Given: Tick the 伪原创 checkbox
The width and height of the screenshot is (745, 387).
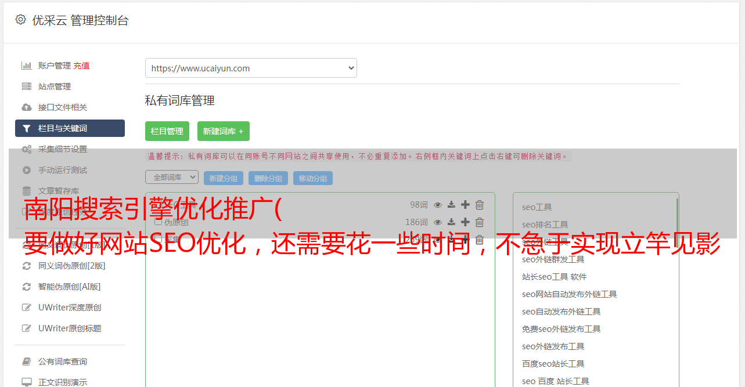Looking at the screenshot, I should tap(158, 222).
